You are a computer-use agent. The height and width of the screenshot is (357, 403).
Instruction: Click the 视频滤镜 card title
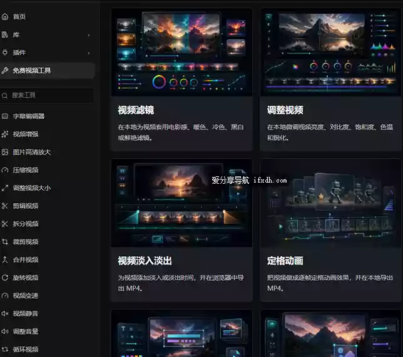coord(136,110)
